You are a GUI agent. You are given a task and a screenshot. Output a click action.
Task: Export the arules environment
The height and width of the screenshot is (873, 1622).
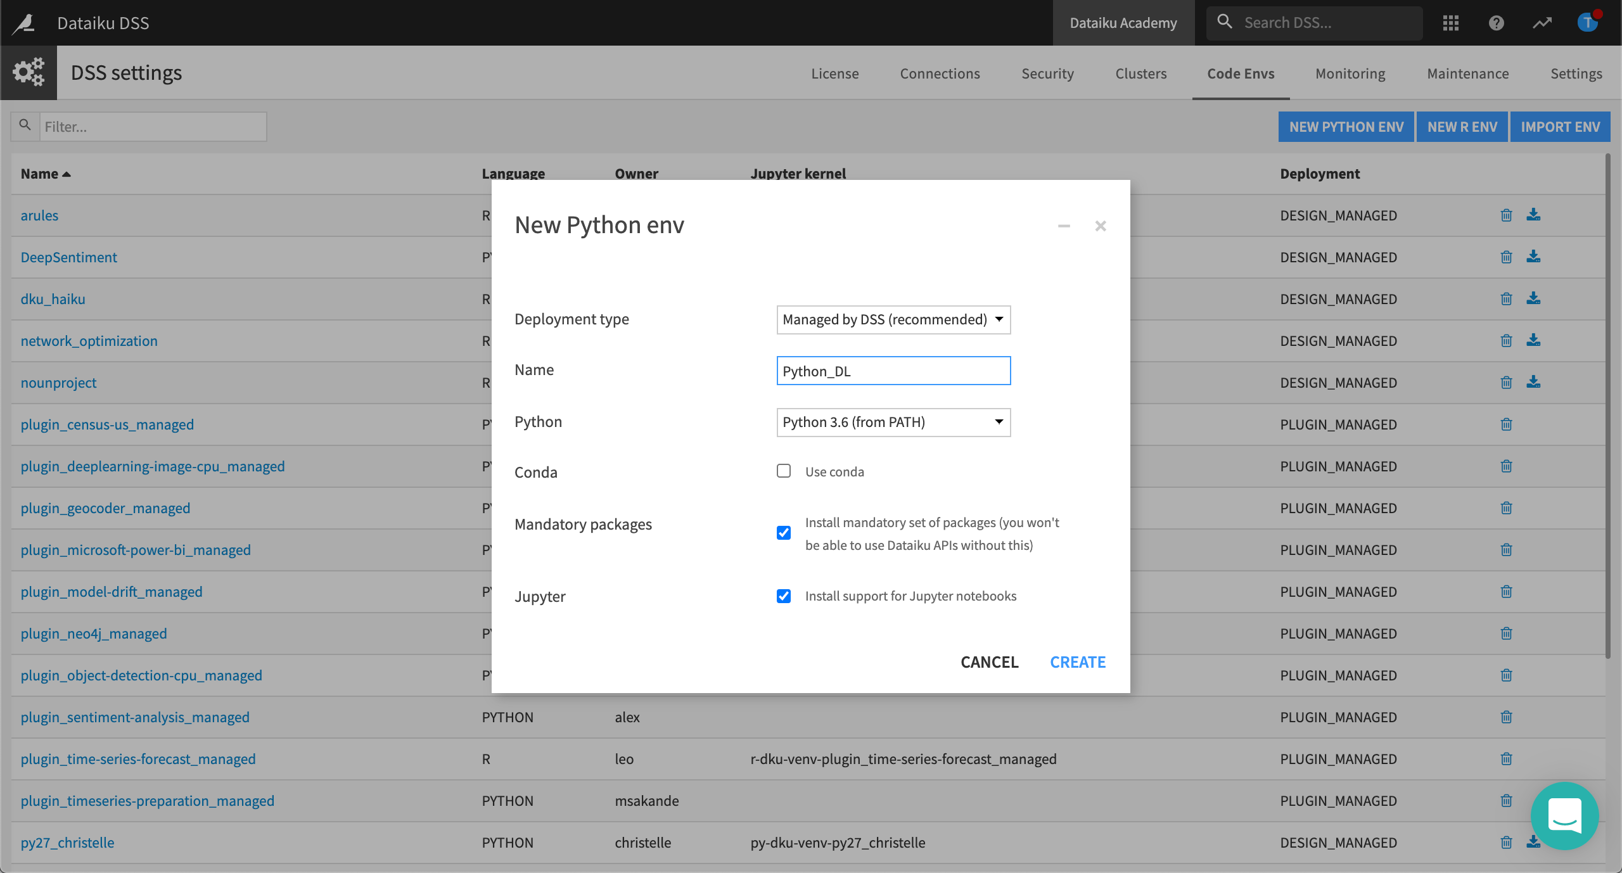(1533, 215)
